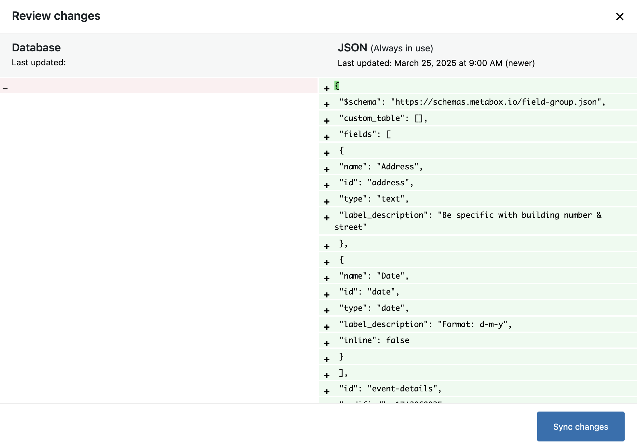Click the plus marker beside "id": "event-details"

point(327,392)
